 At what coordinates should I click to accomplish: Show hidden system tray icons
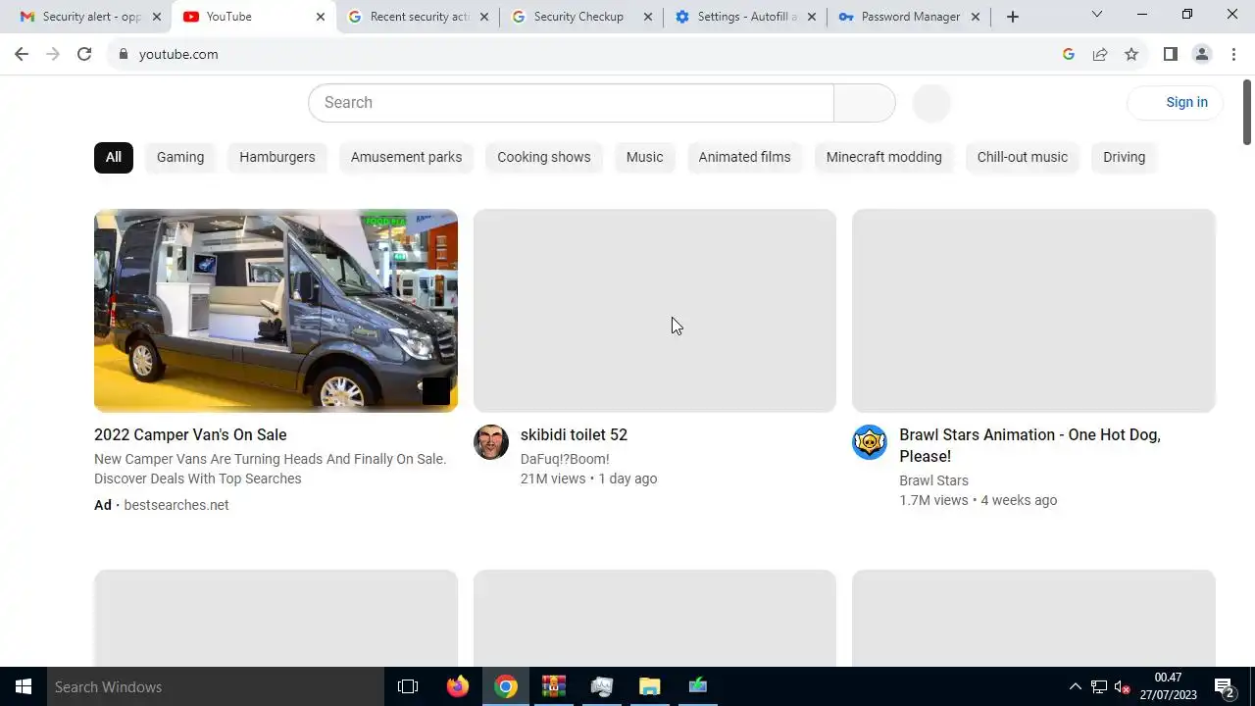(x=1075, y=686)
